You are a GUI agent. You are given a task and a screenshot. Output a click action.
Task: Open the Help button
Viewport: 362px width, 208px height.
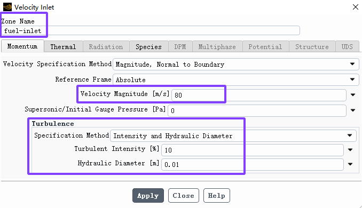[x=217, y=196]
